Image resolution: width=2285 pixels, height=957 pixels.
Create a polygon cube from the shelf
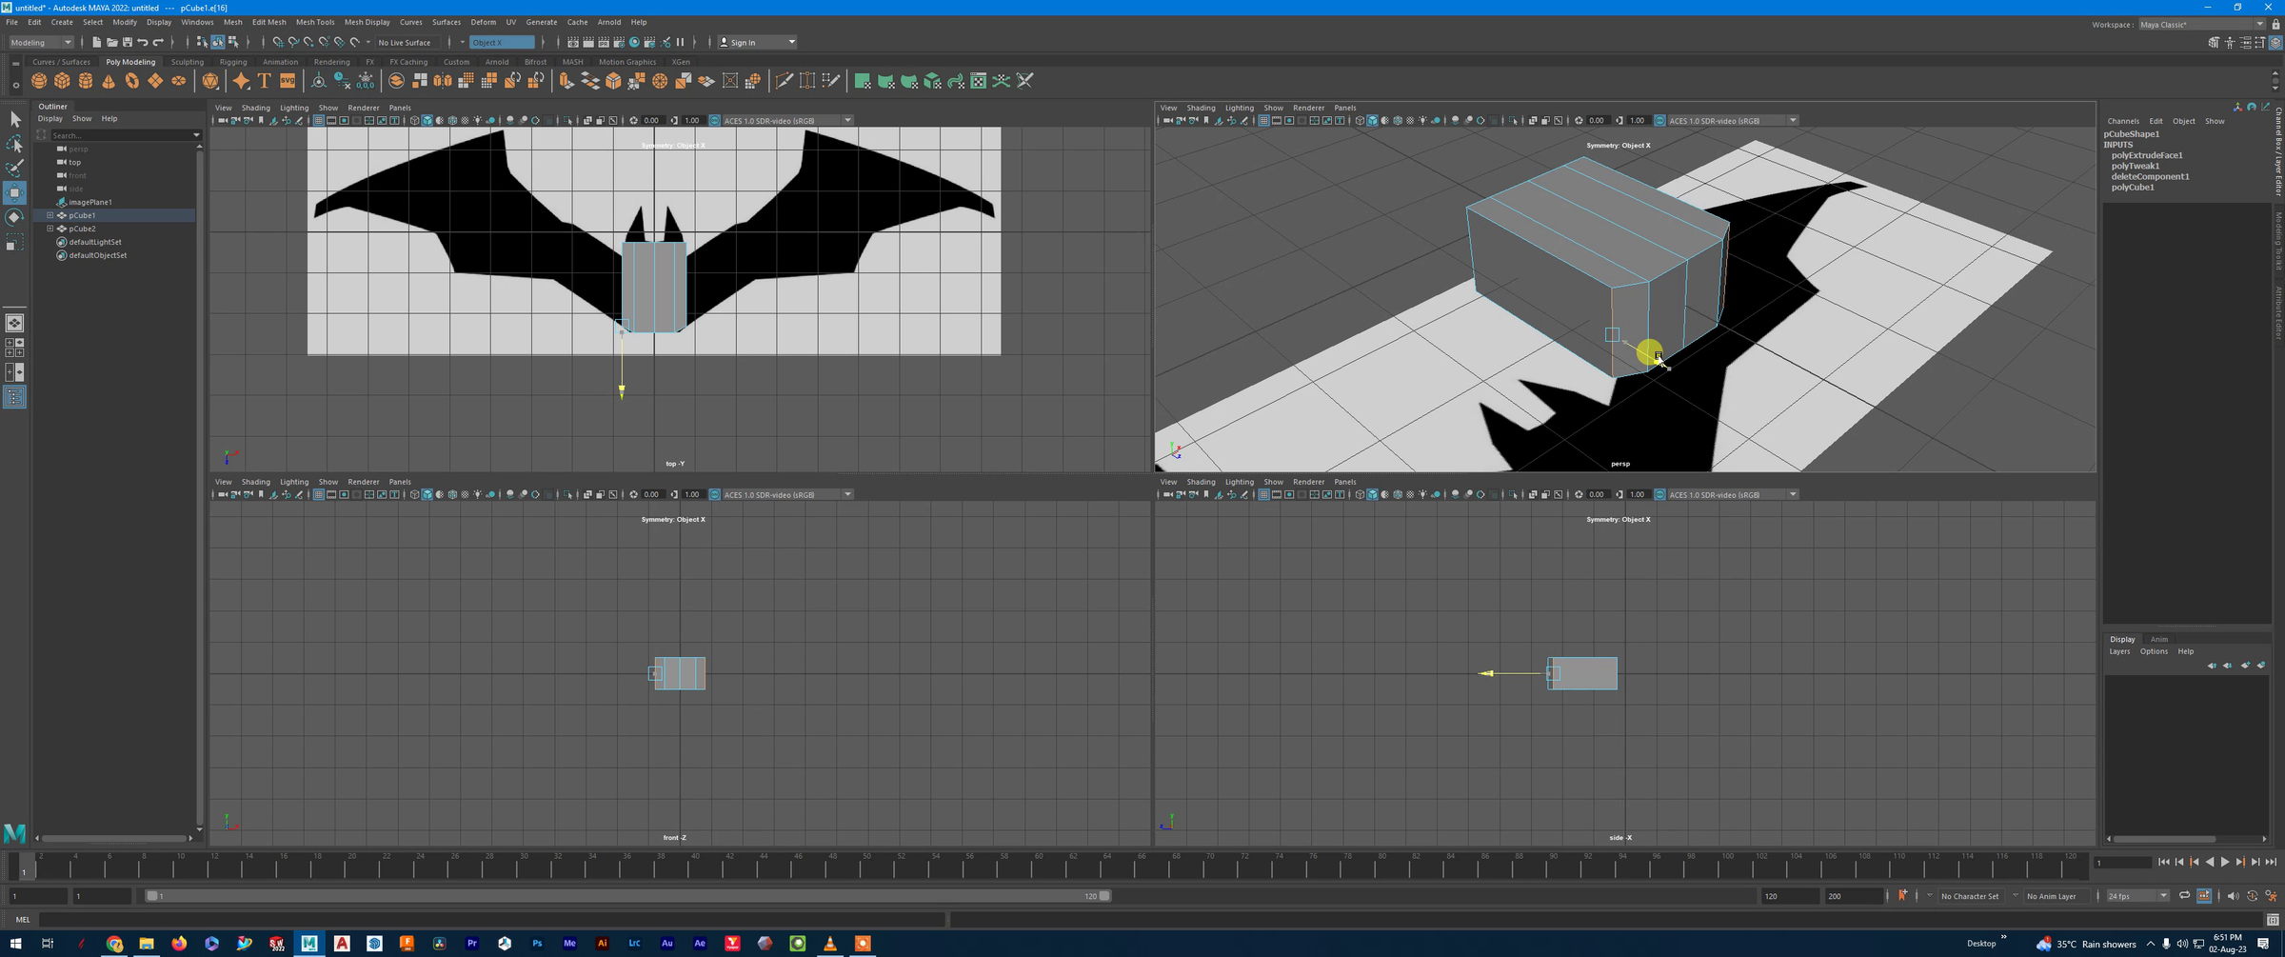click(62, 81)
